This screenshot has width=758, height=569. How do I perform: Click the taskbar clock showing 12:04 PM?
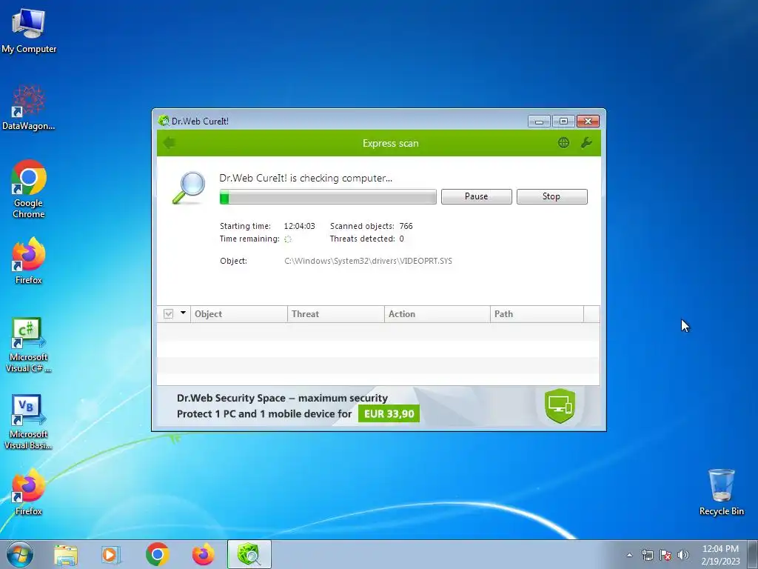[720, 554]
